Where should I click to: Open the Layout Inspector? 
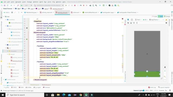tap(164, 87)
